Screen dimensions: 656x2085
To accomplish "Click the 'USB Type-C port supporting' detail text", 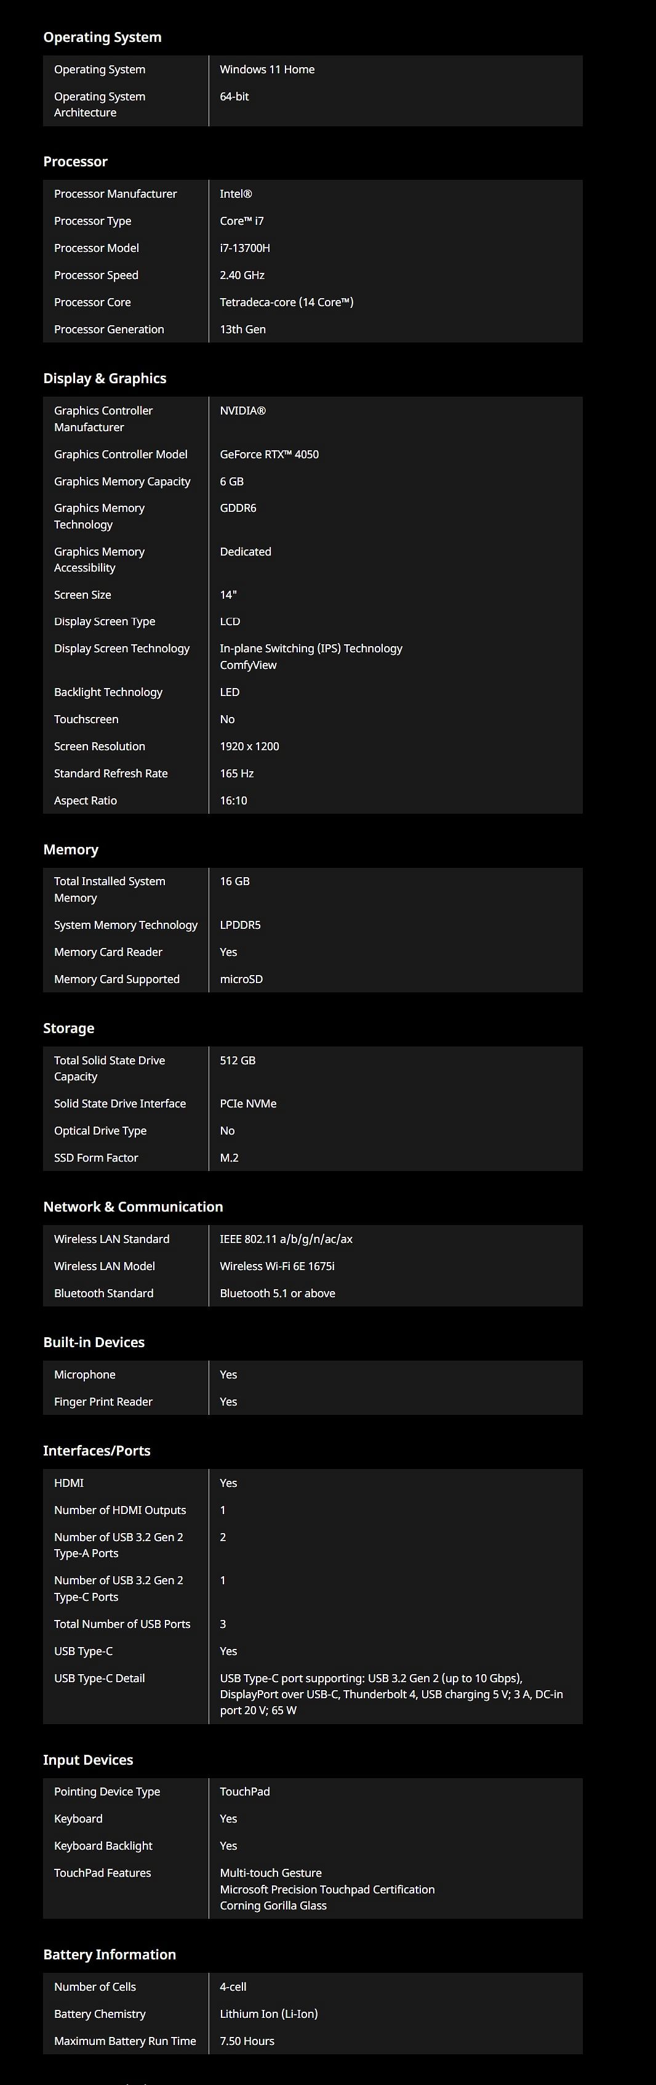I will [x=391, y=1694].
